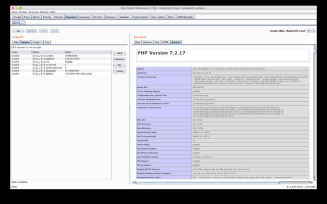
Task: Click the response horizontal scrollbar
Action: tap(207, 183)
